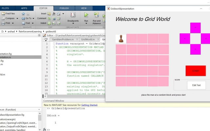This screenshot has width=210, height=131.
Task: Click the magenta up arrow button
Action: click(196, 28)
